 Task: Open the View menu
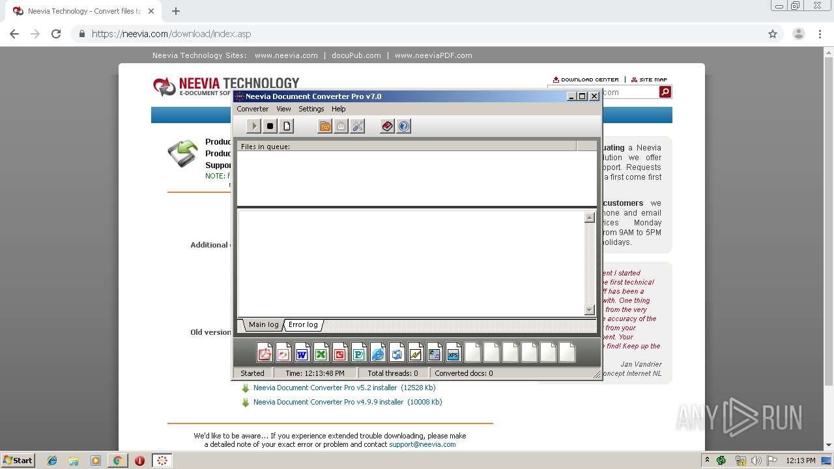[x=283, y=109]
